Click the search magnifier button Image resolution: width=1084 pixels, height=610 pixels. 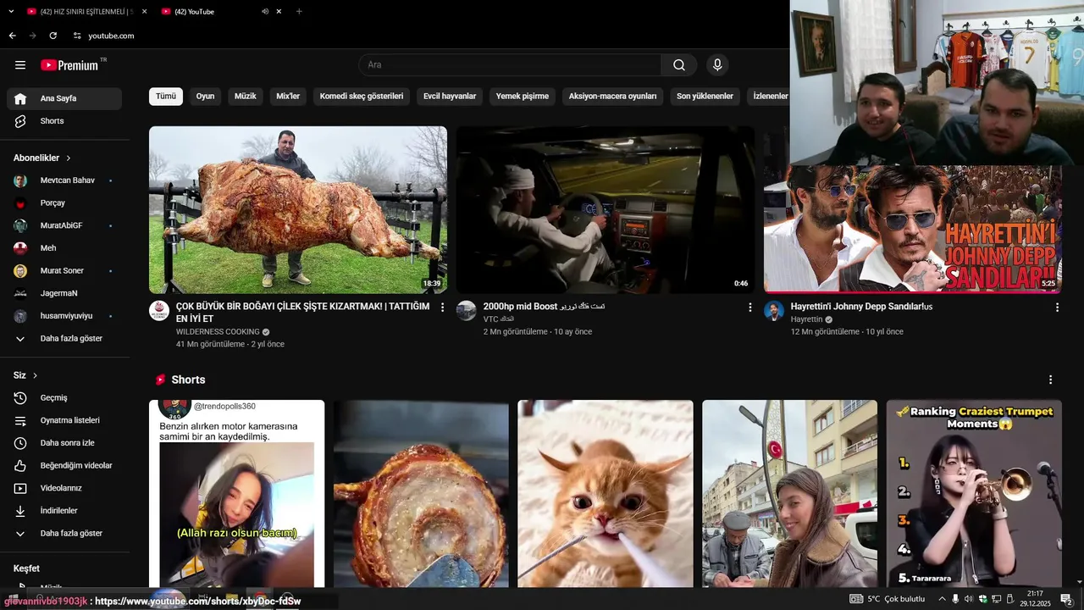click(679, 65)
